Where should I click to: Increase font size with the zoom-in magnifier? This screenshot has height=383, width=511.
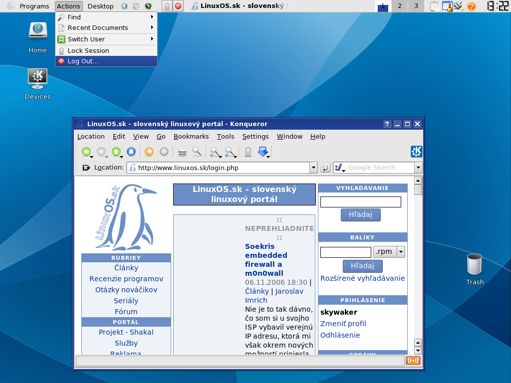215,152
